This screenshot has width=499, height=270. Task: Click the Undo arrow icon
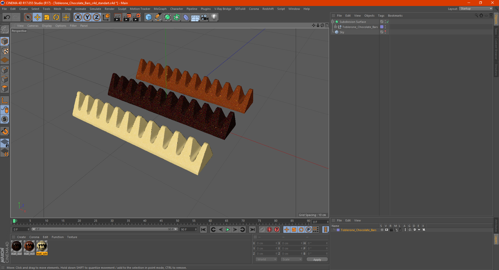(7, 17)
